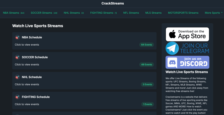The height and width of the screenshot is (115, 224).
Task: Click 'Click to view events' under SOCCER Schedule
Action: (x=27, y=65)
